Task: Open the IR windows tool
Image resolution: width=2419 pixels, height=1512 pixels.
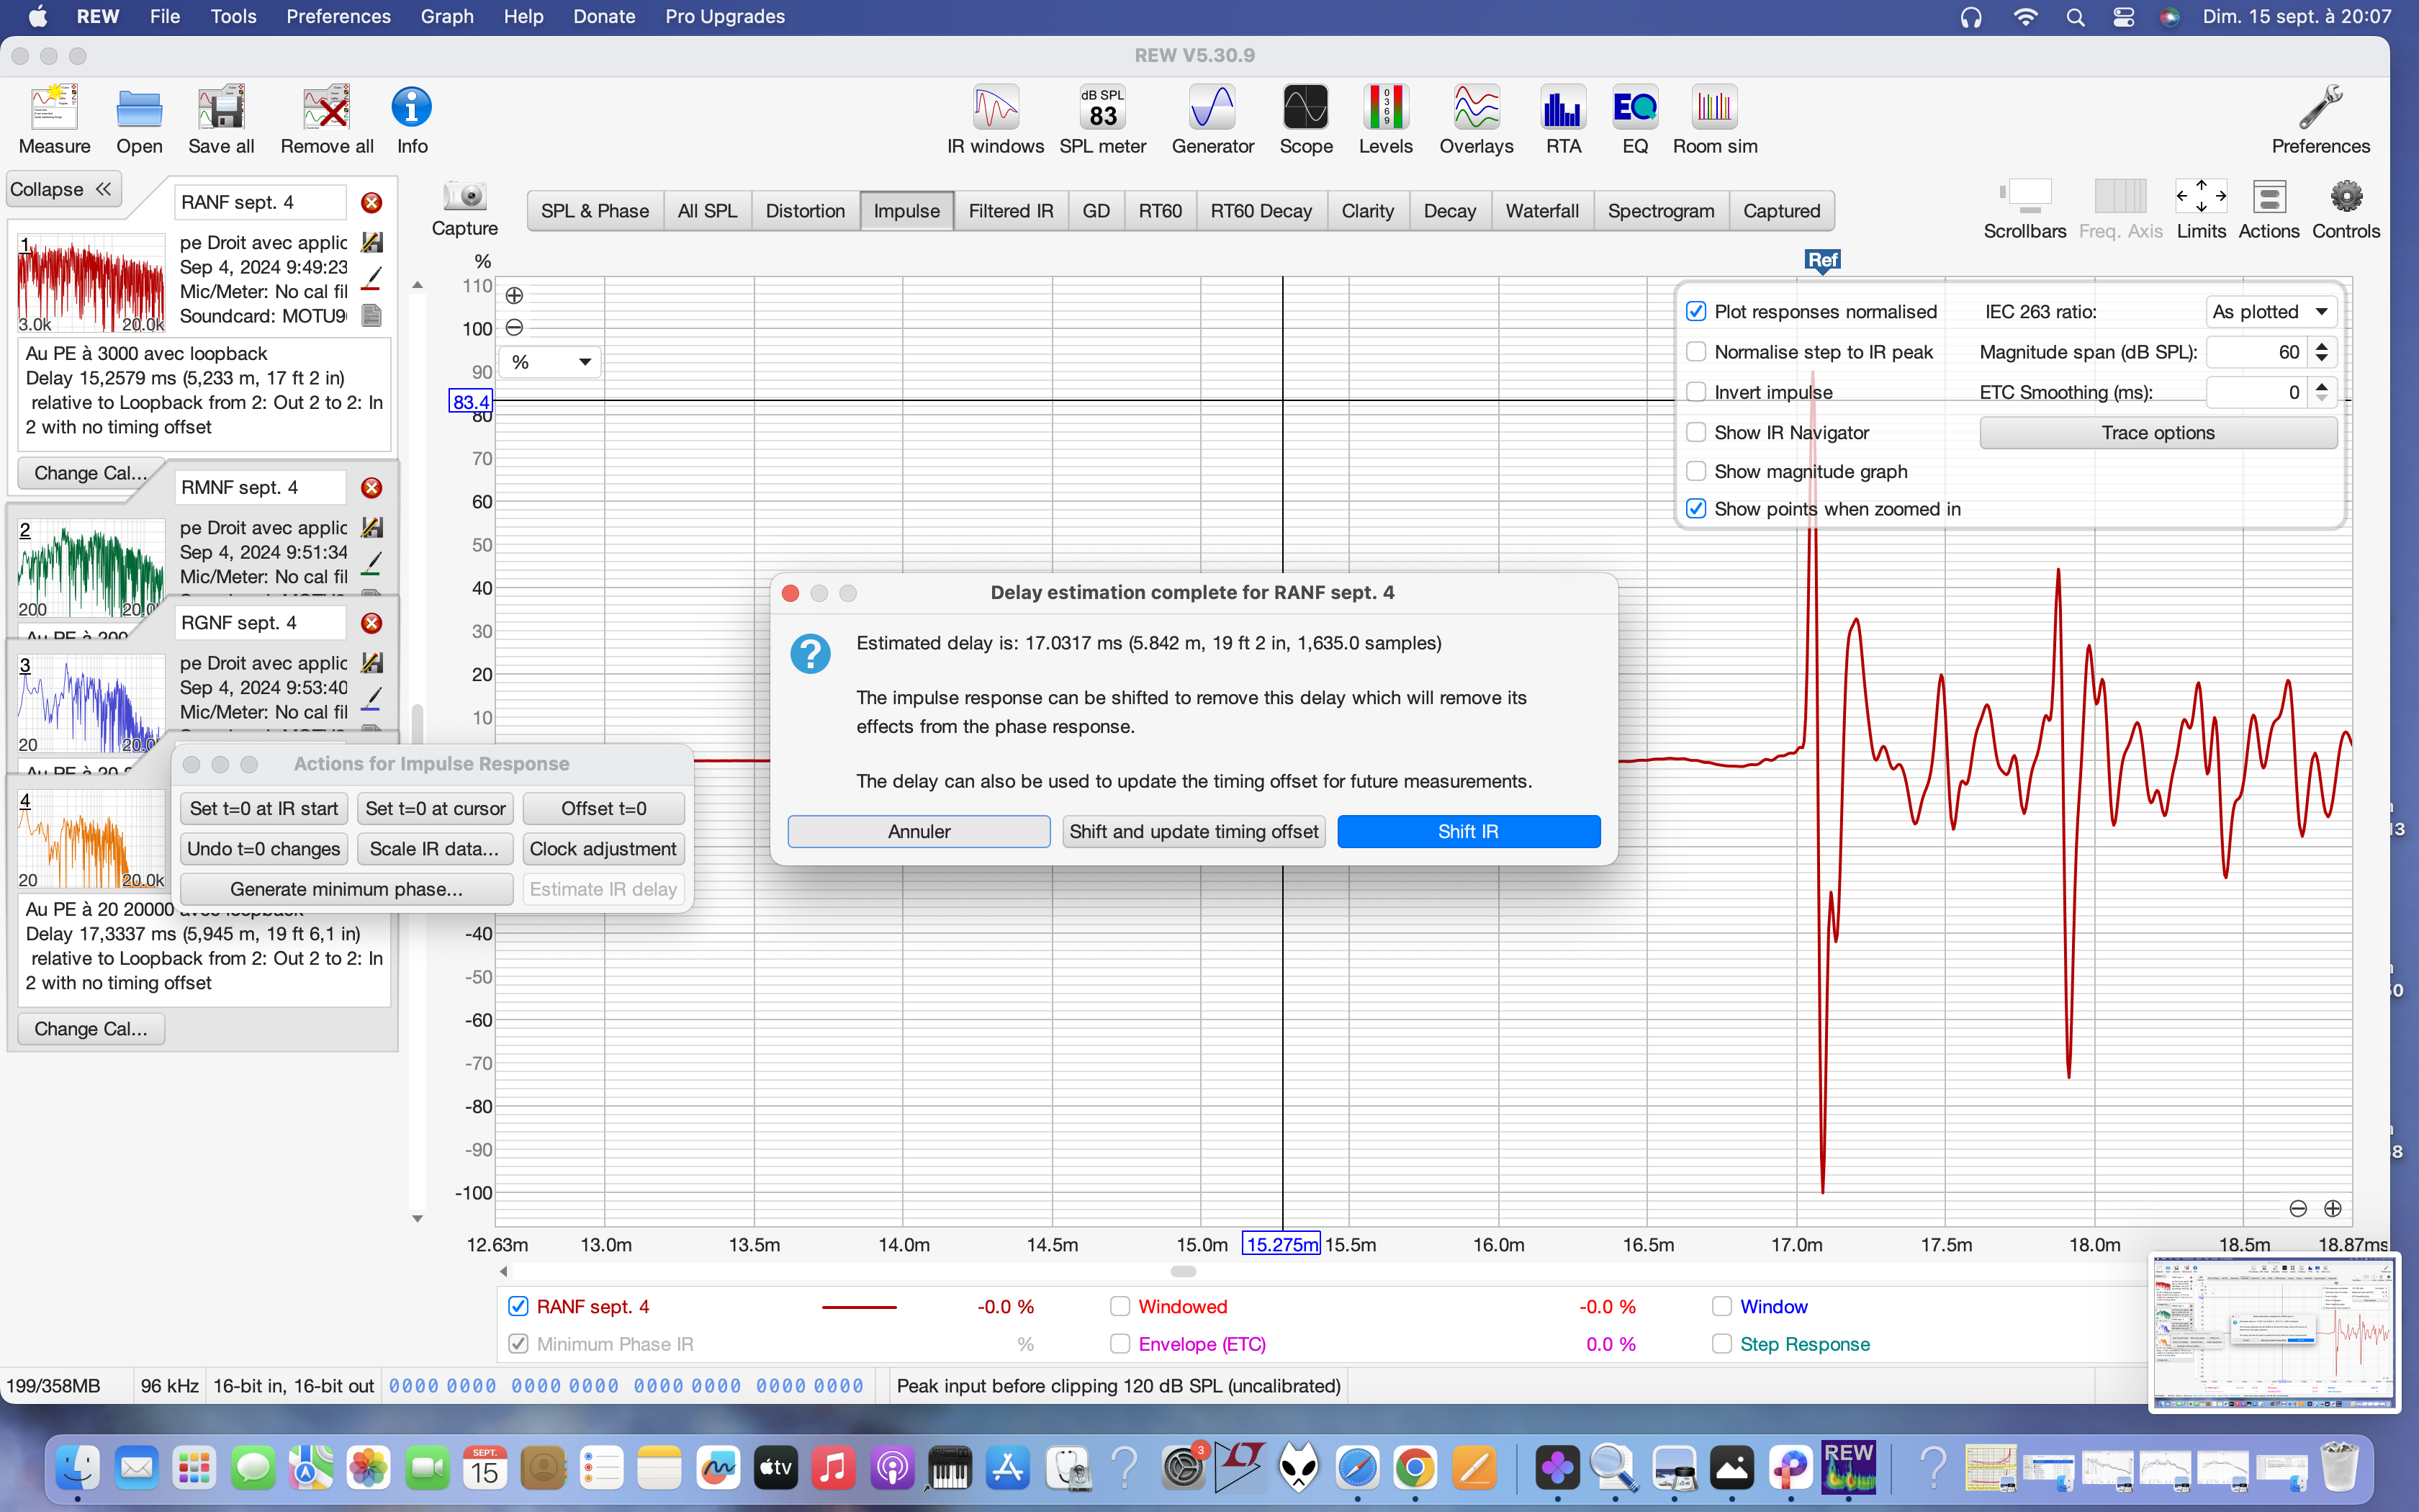Action: pyautogui.click(x=996, y=119)
